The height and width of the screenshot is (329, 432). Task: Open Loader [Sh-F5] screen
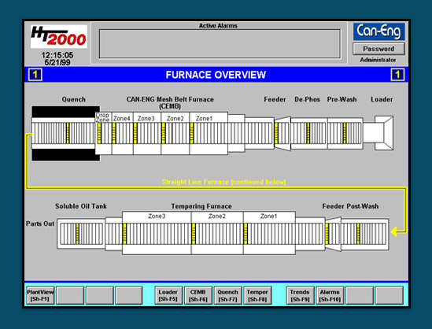coord(168,295)
